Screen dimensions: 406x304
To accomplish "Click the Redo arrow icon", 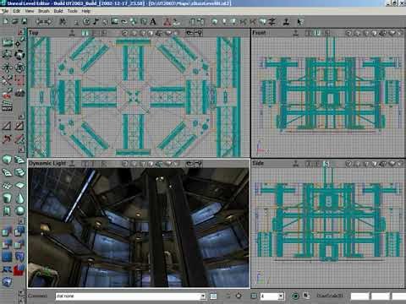I will [48, 21].
